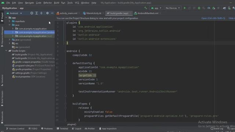Click the targetSdk line in editor

(87, 76)
